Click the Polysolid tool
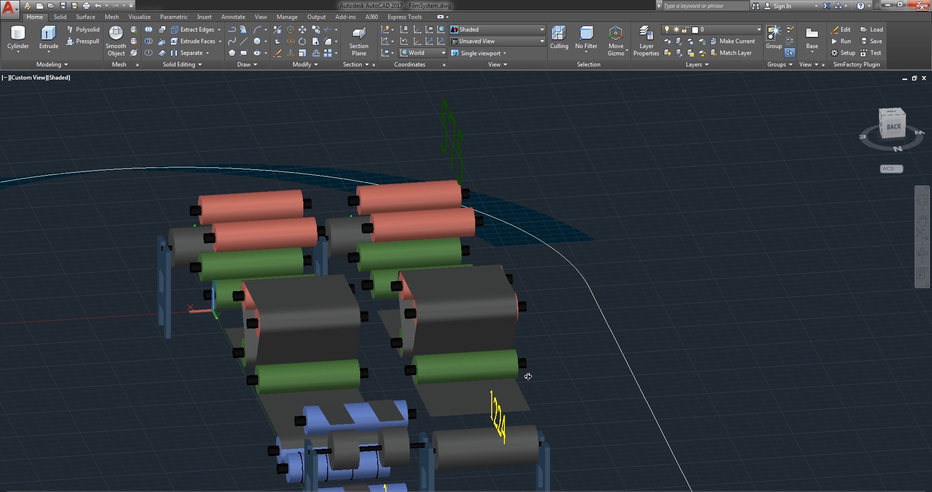Viewport: 932px width, 492px height. [x=83, y=30]
